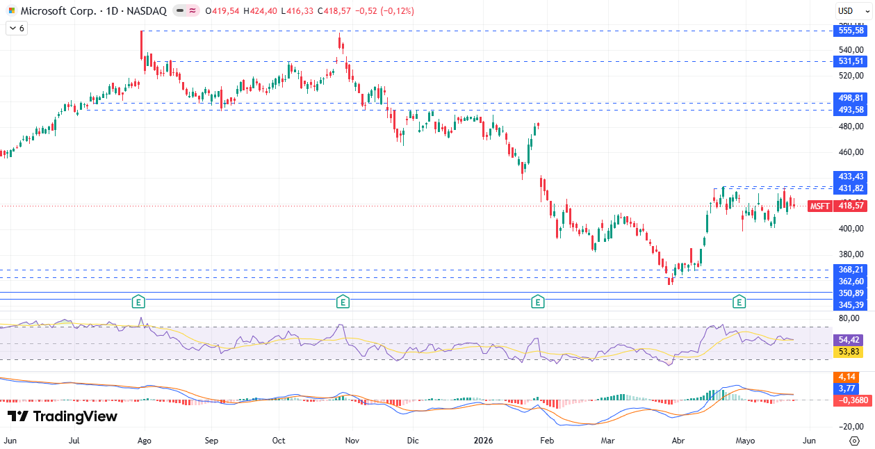Click the Microsoft logo icon in the chart title
Screen dimensions: 875x449
tap(11, 11)
